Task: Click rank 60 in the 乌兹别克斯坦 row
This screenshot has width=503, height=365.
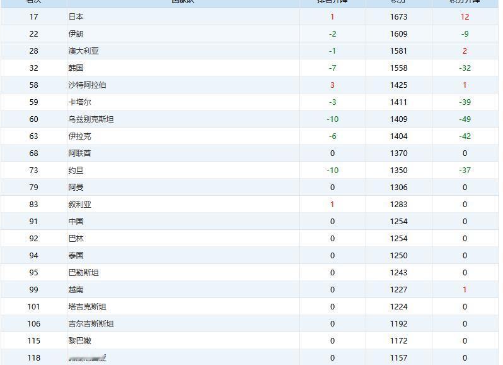Action: point(33,119)
